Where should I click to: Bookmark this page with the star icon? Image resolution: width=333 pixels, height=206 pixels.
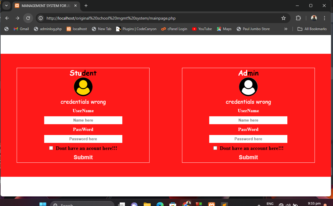coord(283,18)
